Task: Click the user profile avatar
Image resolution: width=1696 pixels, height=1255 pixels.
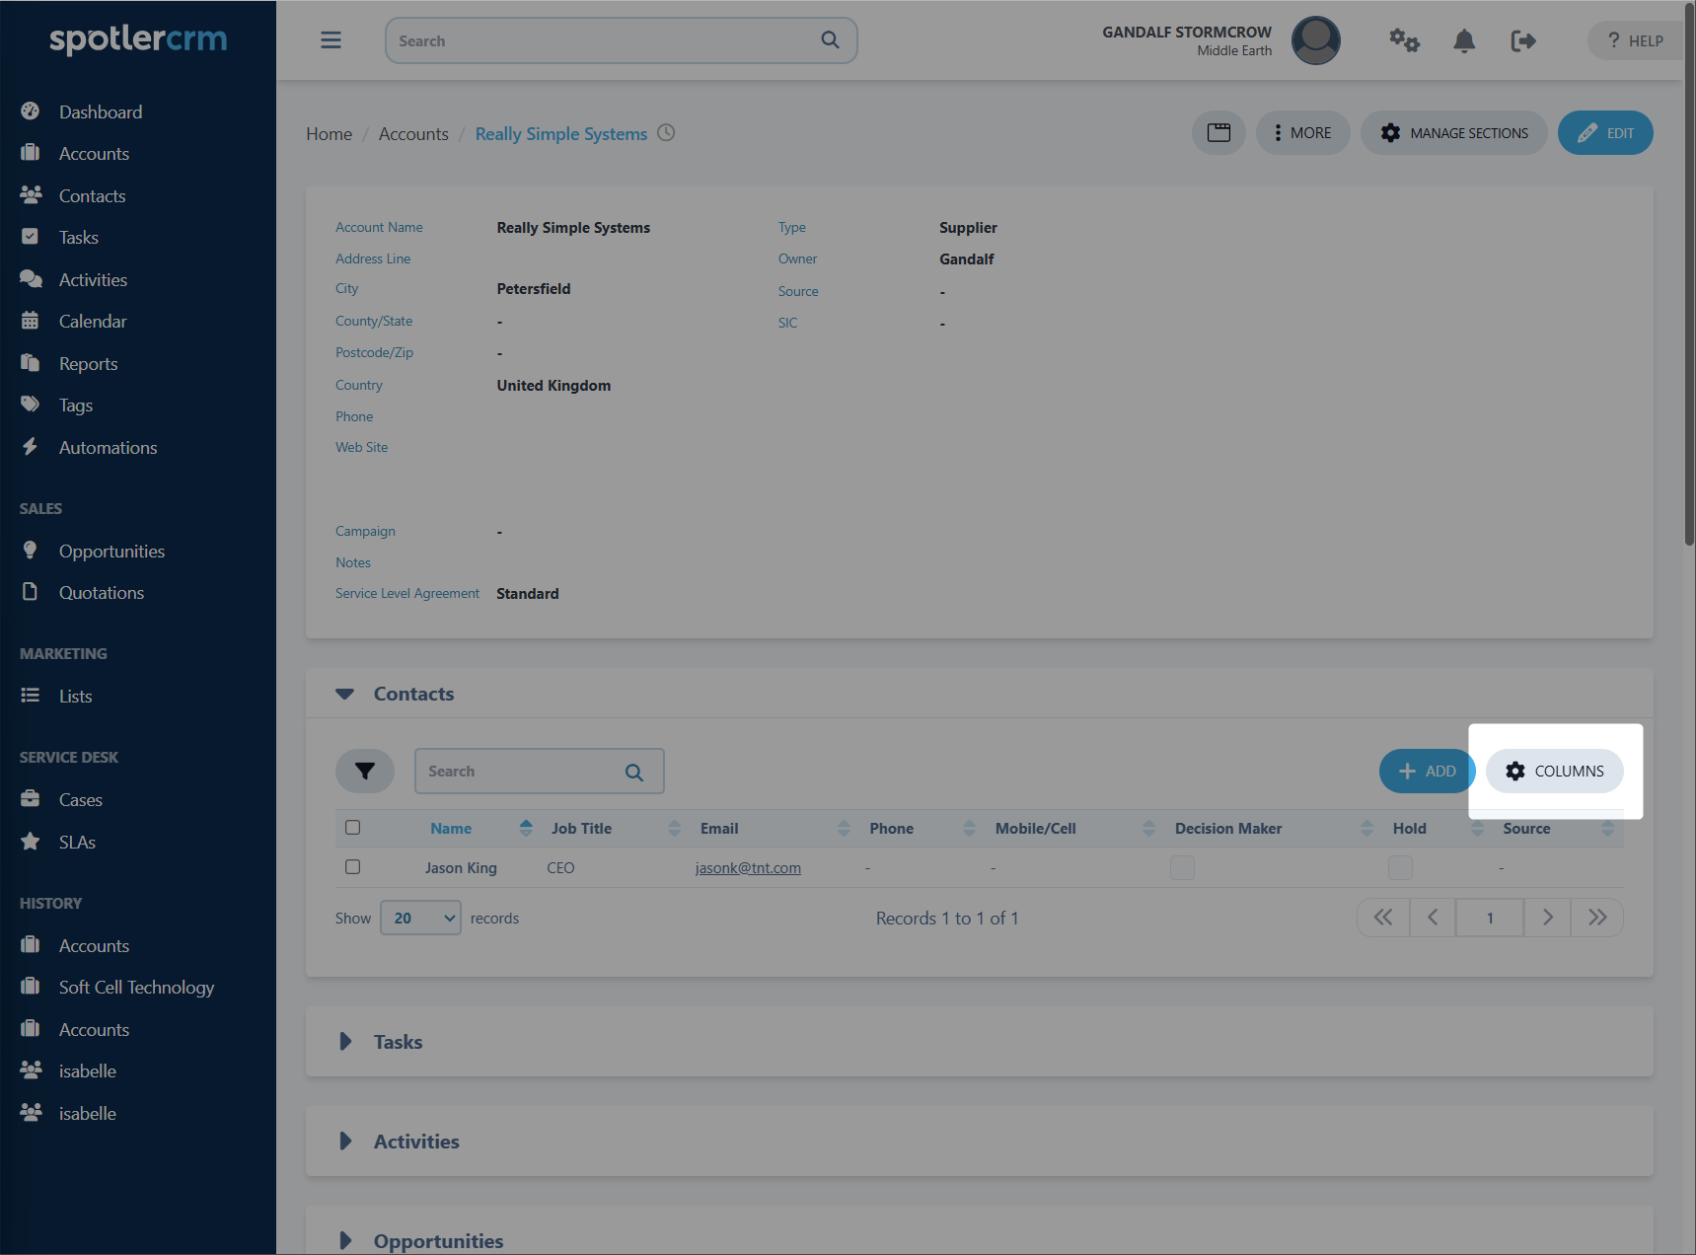Action: (1315, 40)
